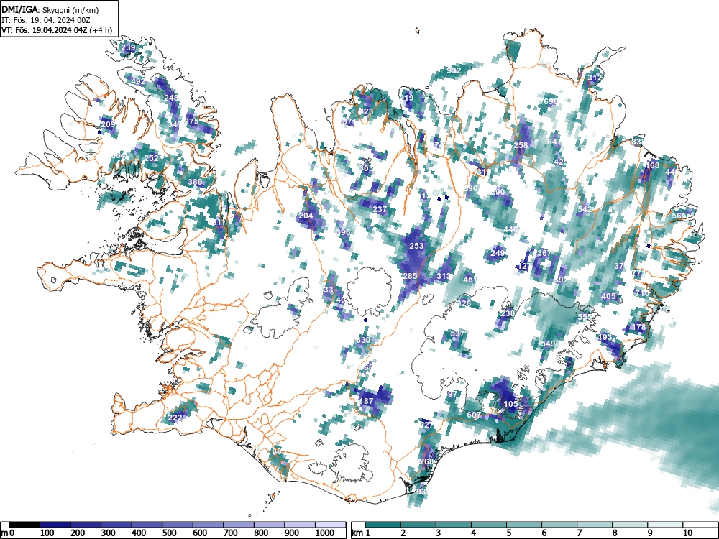Select the 380 visibility value
Screen dimensions: 719x539
tap(195, 182)
